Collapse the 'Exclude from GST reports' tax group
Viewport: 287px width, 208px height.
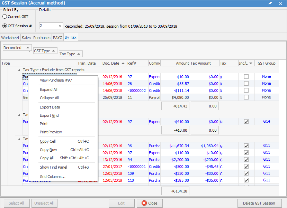click(19, 69)
